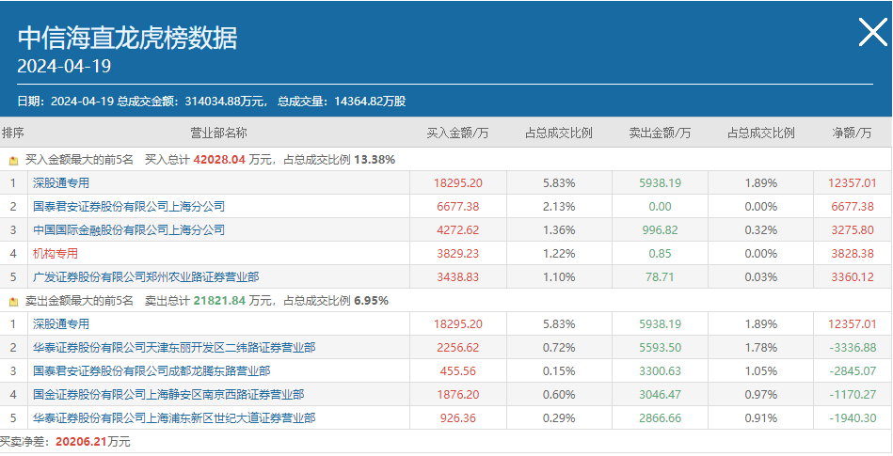The image size is (893, 456).
Task: Click net amount -1940.30
Action: pyautogui.click(x=852, y=417)
